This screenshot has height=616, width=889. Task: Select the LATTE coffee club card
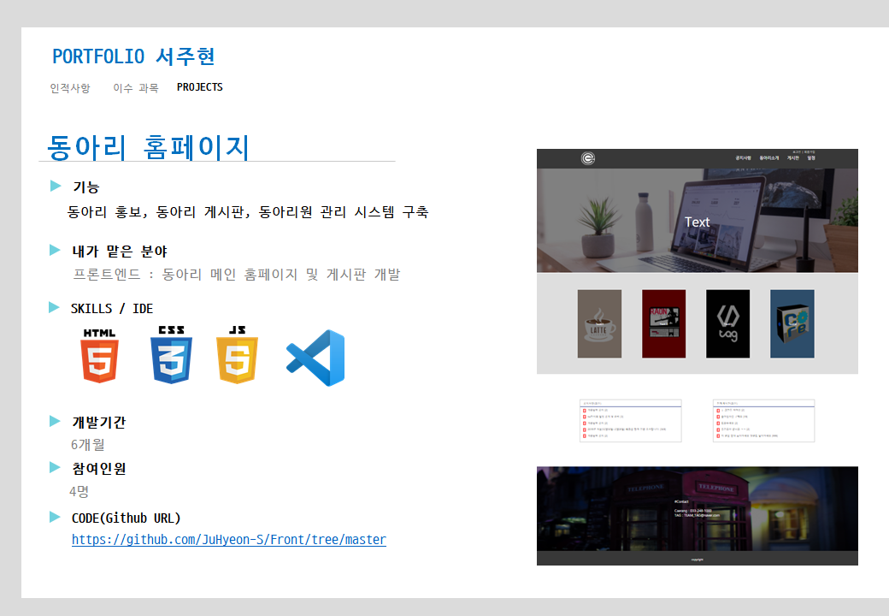(599, 324)
